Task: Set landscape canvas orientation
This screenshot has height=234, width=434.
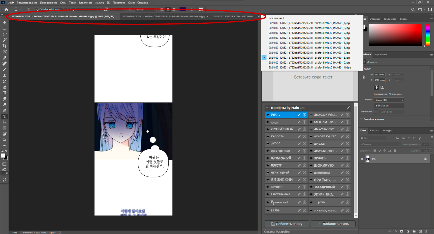Action: [x=382, y=87]
